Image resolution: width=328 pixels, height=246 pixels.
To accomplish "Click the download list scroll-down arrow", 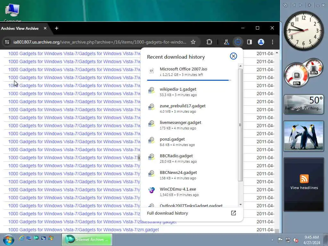I will point(240,205).
